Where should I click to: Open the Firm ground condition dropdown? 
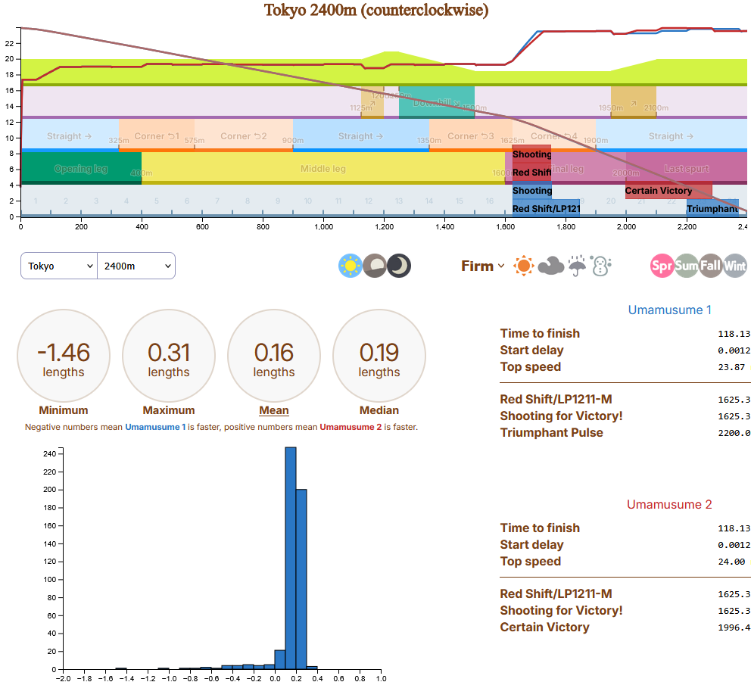pyautogui.click(x=483, y=266)
